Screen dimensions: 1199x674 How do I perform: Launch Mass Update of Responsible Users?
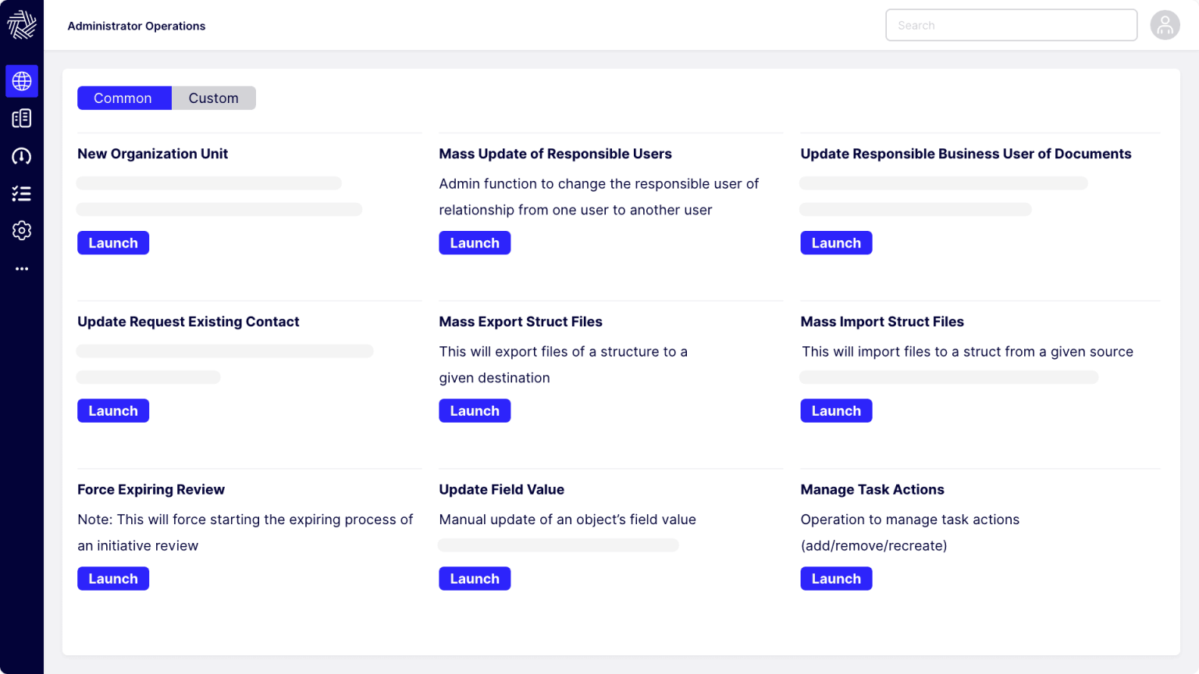[x=475, y=243]
